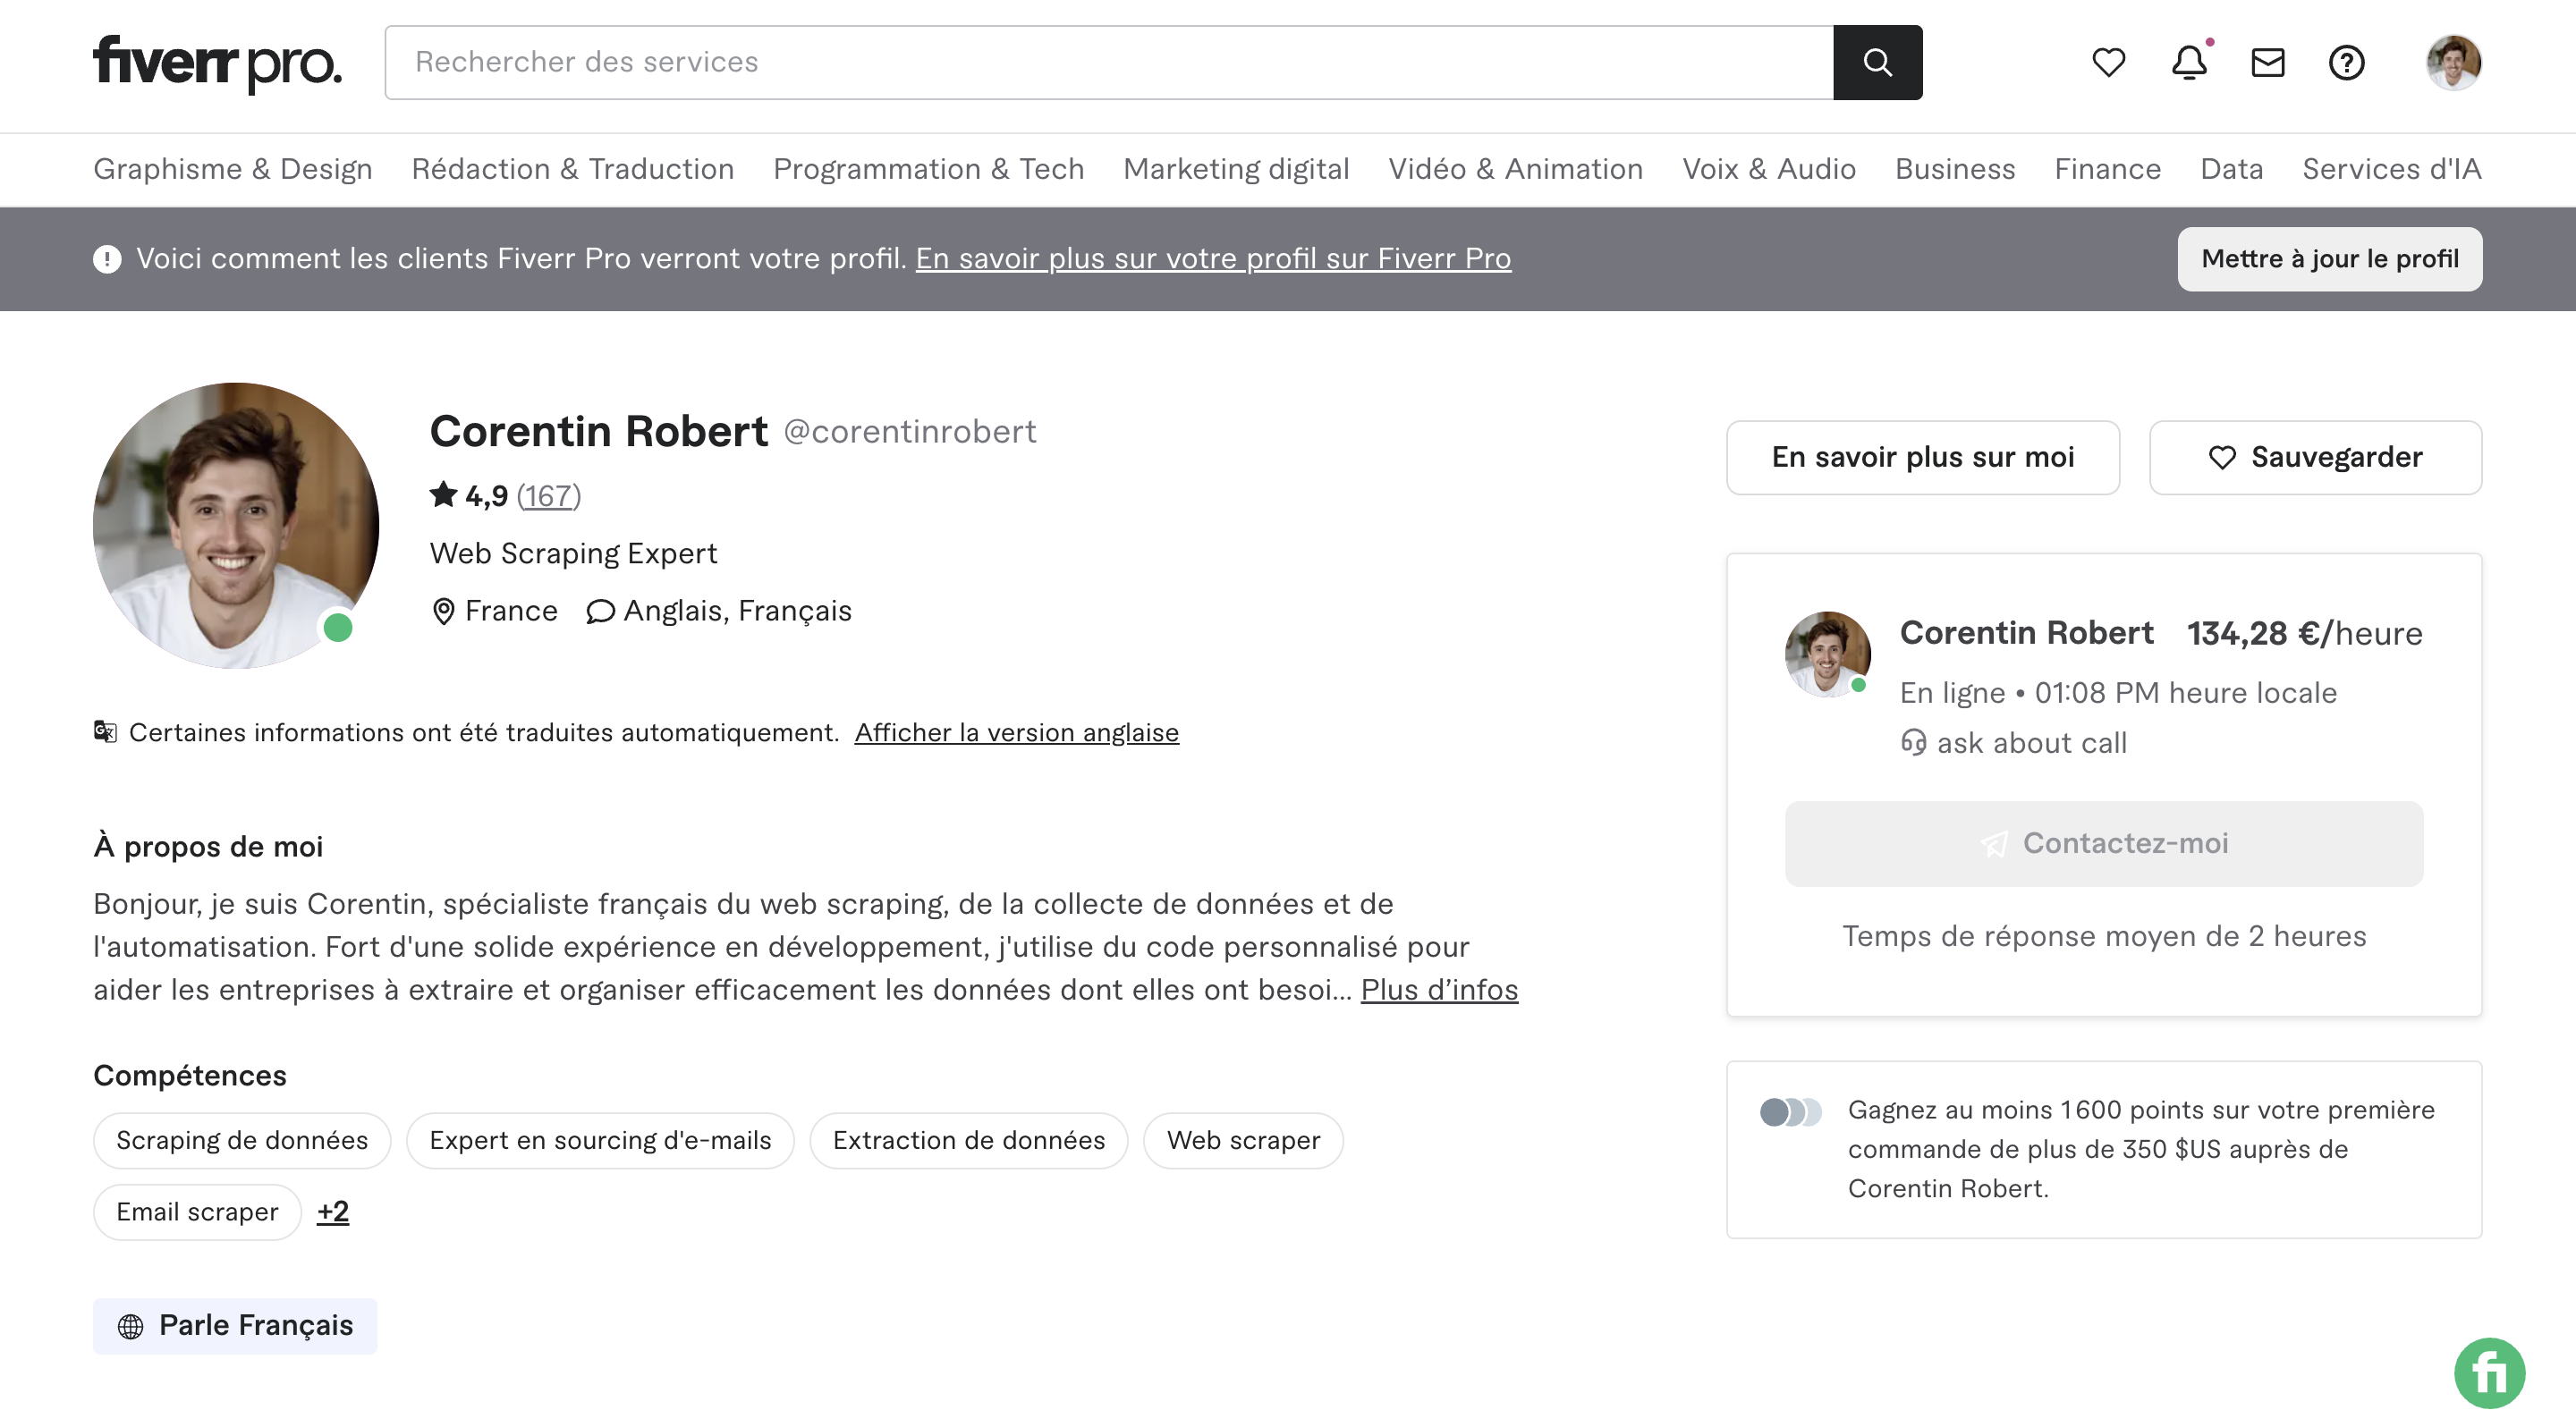The image size is (2576, 1427).
Task: Click the search magnifier button
Action: [1877, 62]
